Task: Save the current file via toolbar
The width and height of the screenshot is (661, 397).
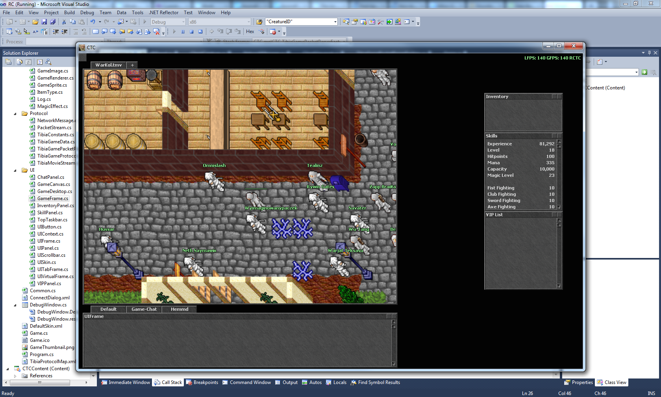Action: point(44,22)
